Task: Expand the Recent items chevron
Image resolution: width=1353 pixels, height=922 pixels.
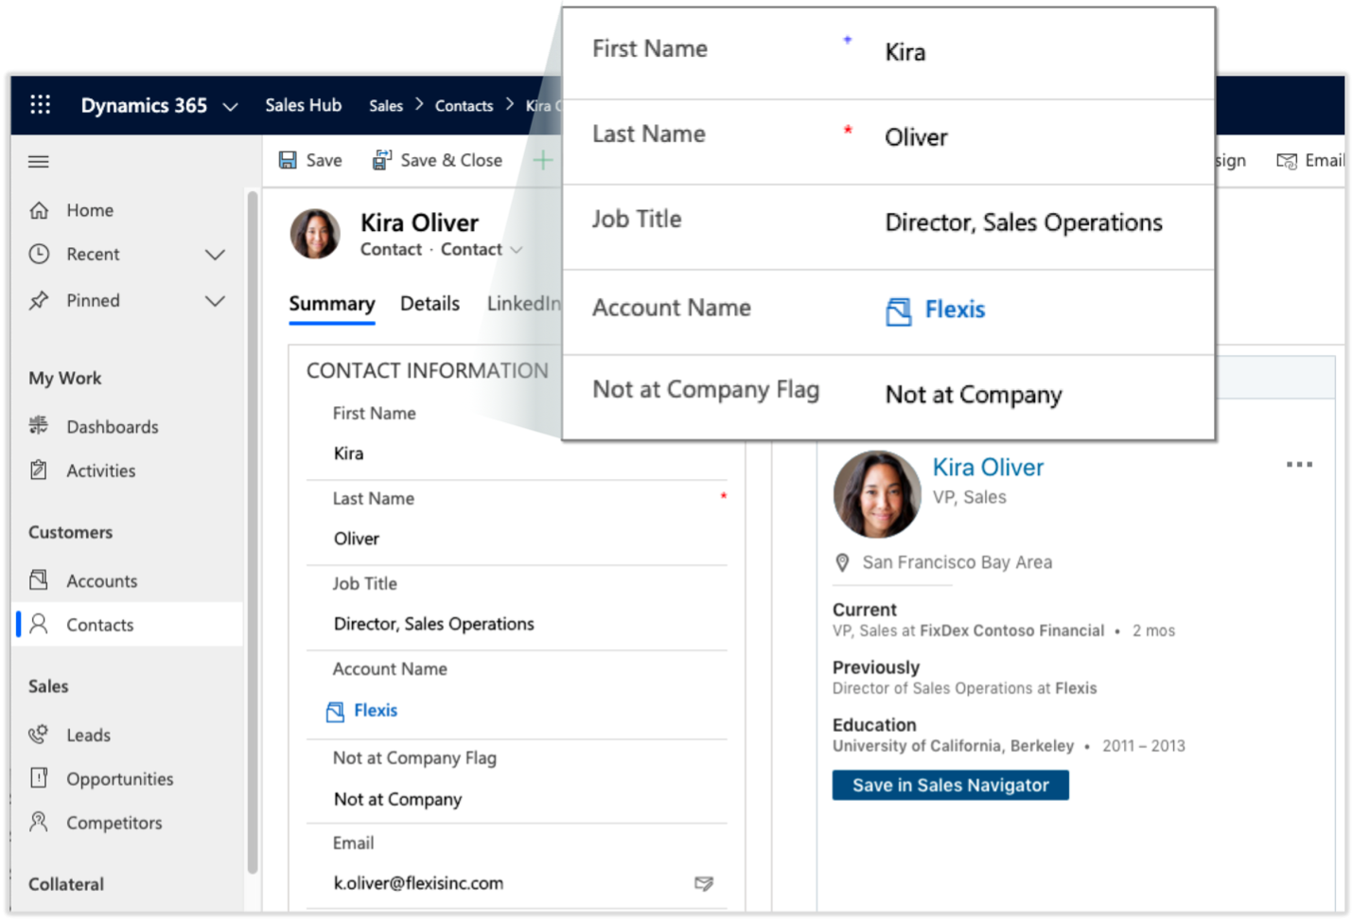Action: click(x=216, y=255)
